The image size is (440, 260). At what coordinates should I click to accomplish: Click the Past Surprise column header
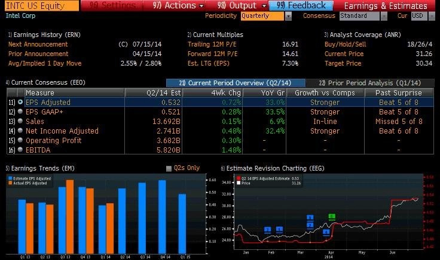(x=399, y=92)
